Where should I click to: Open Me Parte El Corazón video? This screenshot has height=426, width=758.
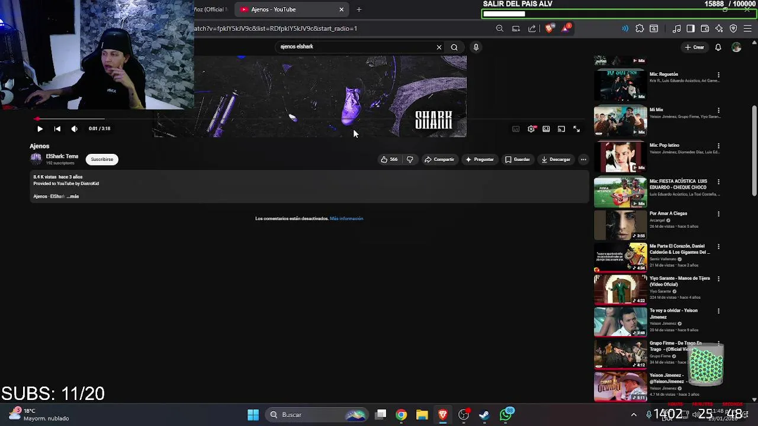679,249
